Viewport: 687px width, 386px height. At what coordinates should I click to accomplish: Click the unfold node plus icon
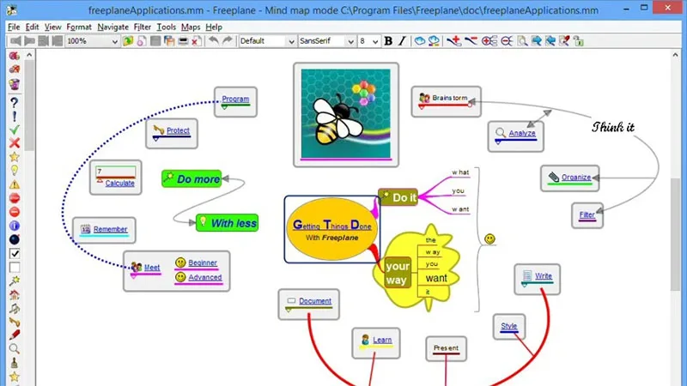(x=489, y=41)
